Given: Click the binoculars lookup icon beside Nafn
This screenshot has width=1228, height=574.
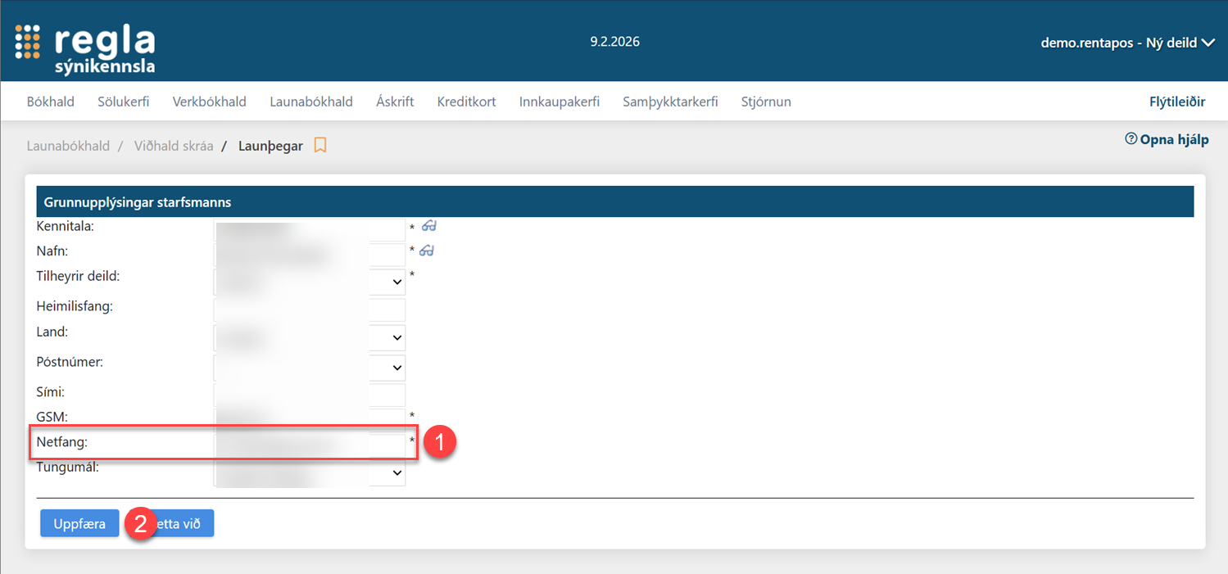Looking at the screenshot, I should tap(427, 251).
